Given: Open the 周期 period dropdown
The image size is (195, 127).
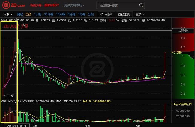Looking at the screenshot, I should click(x=8, y=14).
